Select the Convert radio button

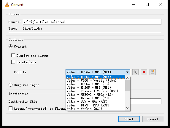pos(10,46)
